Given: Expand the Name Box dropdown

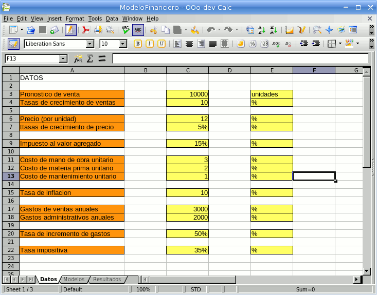Looking at the screenshot, I should click(x=63, y=58).
